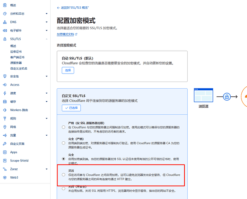Viewport: 247px width, 199px height.
Task: Click the Rules funnel icon
Action: tap(5, 119)
